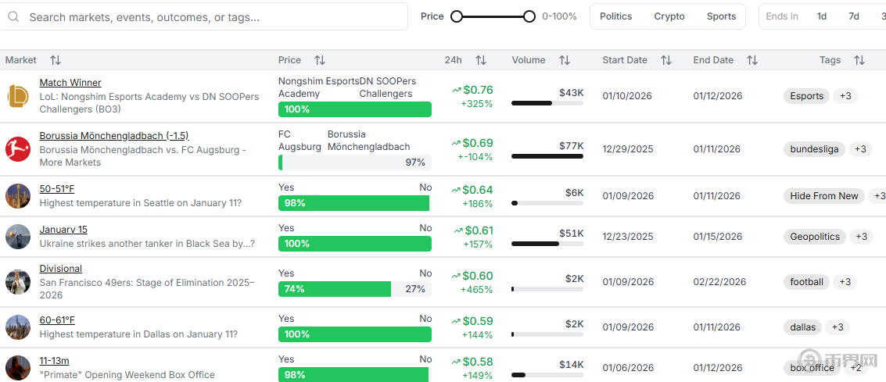The width and height of the screenshot is (886, 382).
Task: Sort by Market column arrows
Action: (x=56, y=60)
